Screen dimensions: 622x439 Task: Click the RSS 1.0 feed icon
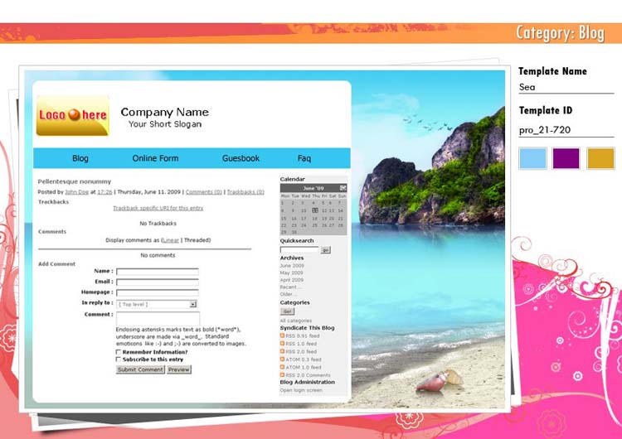(x=283, y=344)
